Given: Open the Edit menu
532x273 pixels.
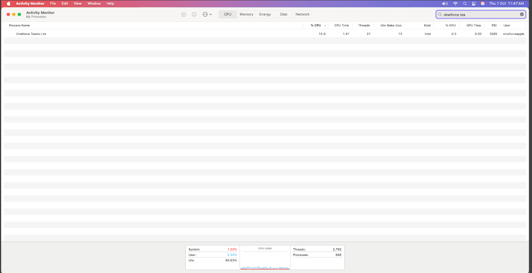Looking at the screenshot, I should [x=65, y=3].
